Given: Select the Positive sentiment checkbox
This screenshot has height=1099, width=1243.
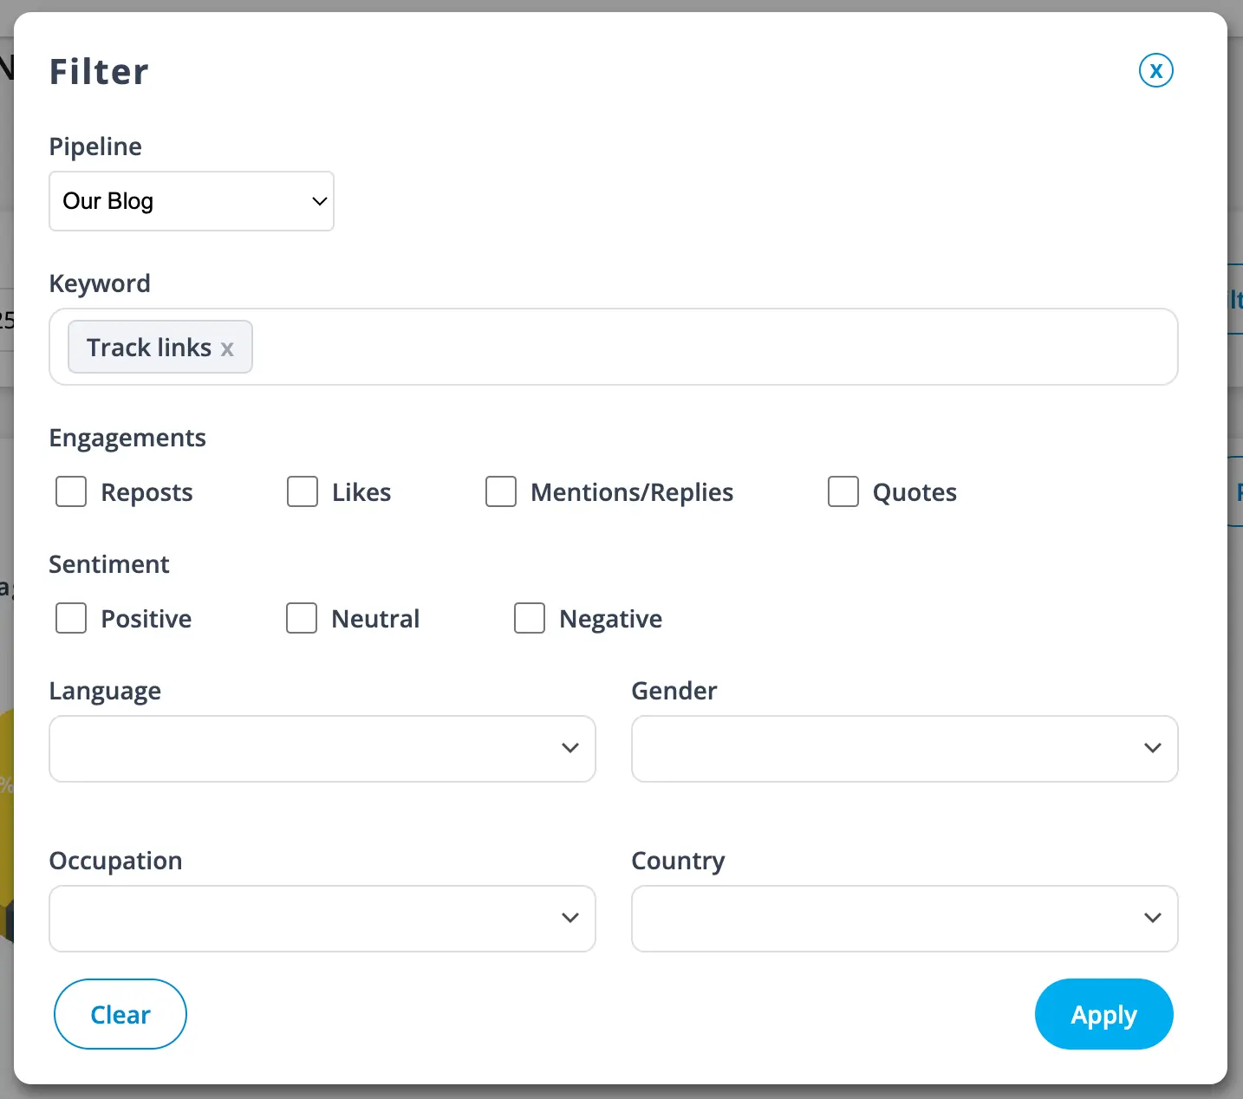Looking at the screenshot, I should pyautogui.click(x=71, y=618).
